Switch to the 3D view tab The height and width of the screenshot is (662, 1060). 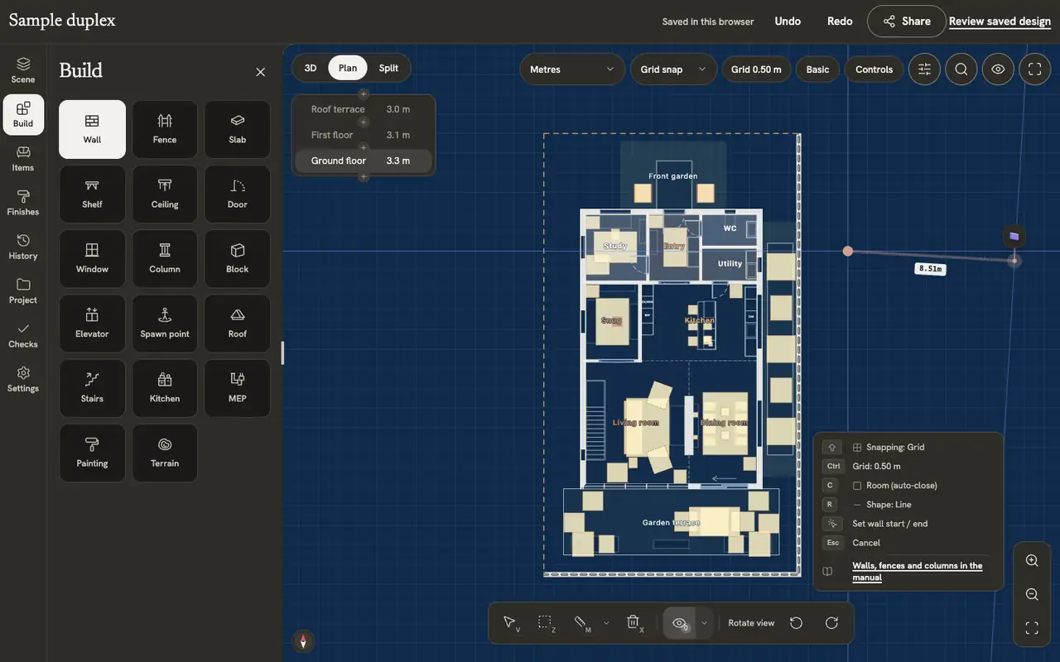311,68
